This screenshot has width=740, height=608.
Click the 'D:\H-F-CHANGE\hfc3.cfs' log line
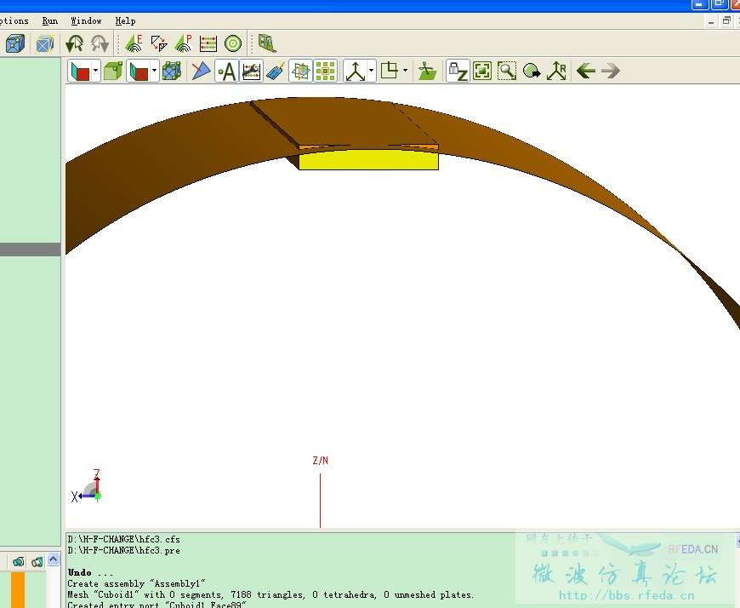click(x=123, y=539)
